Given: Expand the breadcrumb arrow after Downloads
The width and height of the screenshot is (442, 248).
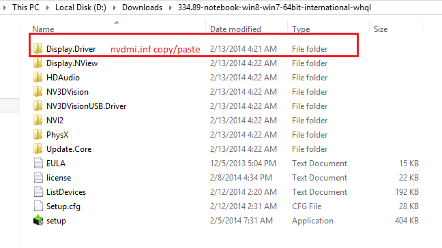Looking at the screenshot, I should point(171,7).
